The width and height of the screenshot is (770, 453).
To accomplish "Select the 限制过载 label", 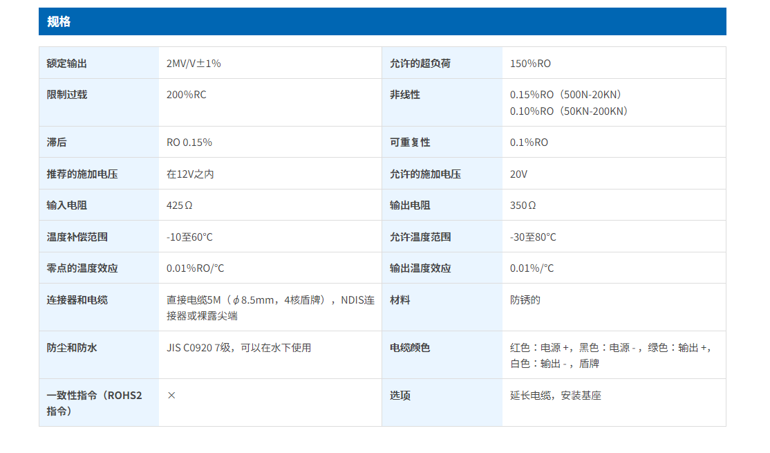I will click(x=67, y=94).
